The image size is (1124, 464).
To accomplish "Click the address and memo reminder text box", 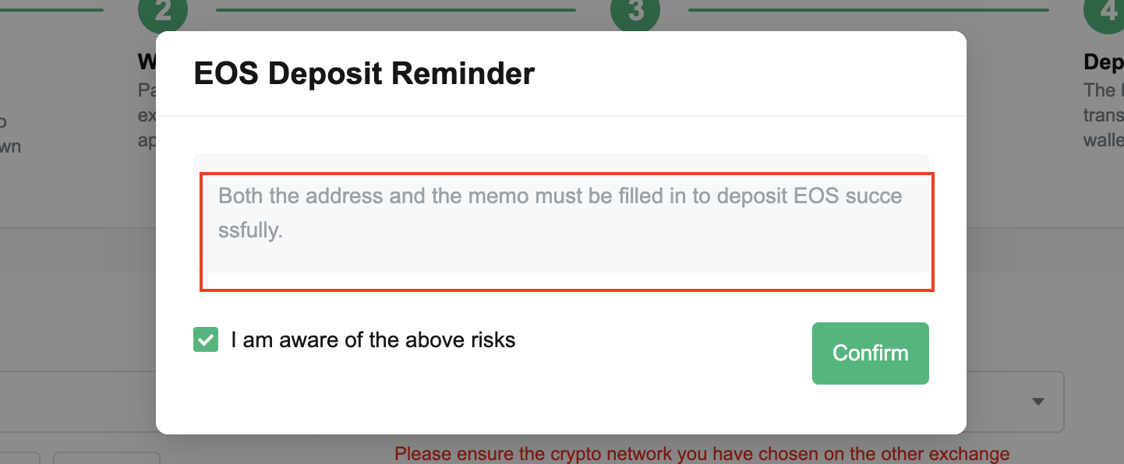I will pyautogui.click(x=561, y=213).
